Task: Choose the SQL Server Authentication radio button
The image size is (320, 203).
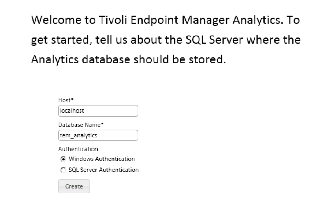Action: 63,170
